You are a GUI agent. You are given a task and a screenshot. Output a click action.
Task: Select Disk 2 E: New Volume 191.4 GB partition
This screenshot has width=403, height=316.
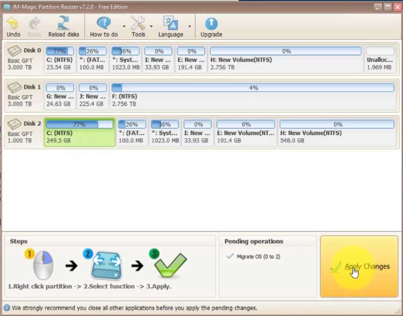click(x=246, y=132)
